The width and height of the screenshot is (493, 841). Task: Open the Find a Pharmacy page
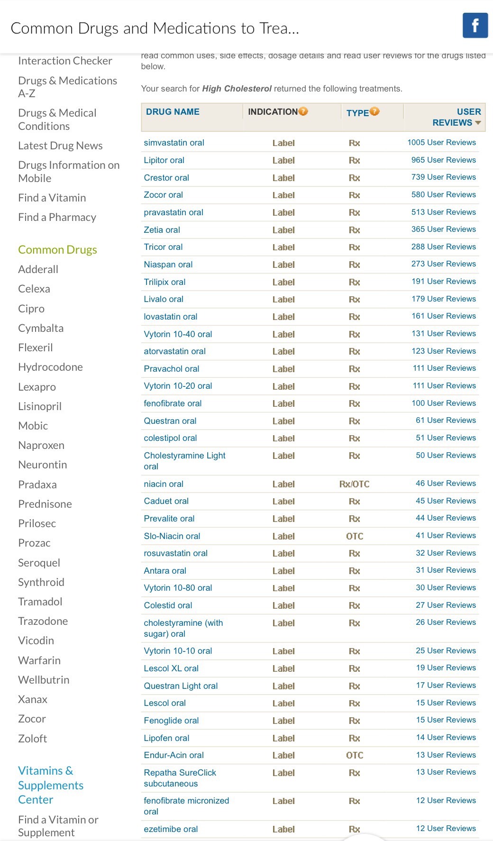coord(57,217)
